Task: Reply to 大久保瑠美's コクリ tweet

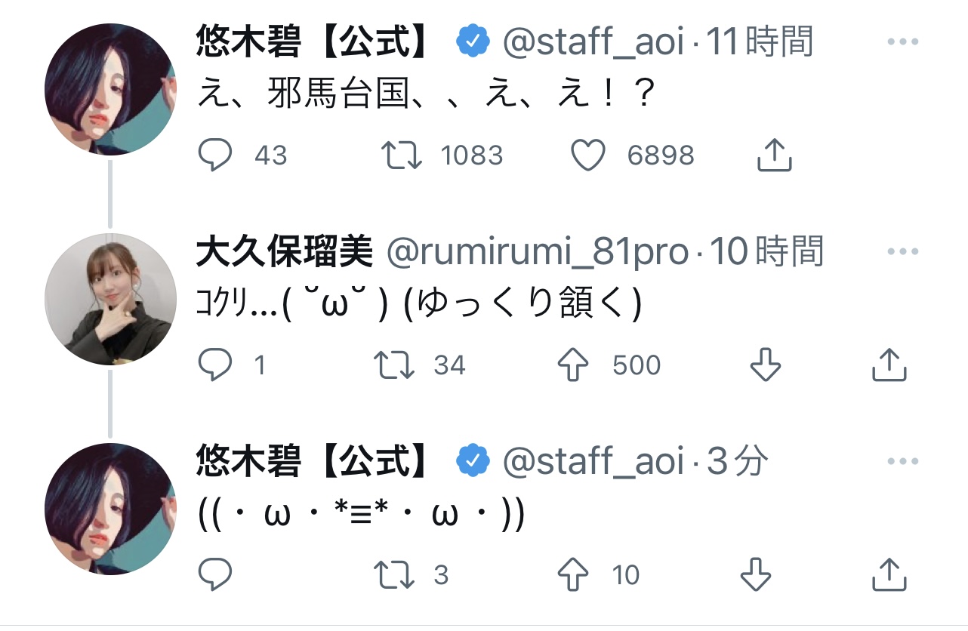Action: pos(214,365)
